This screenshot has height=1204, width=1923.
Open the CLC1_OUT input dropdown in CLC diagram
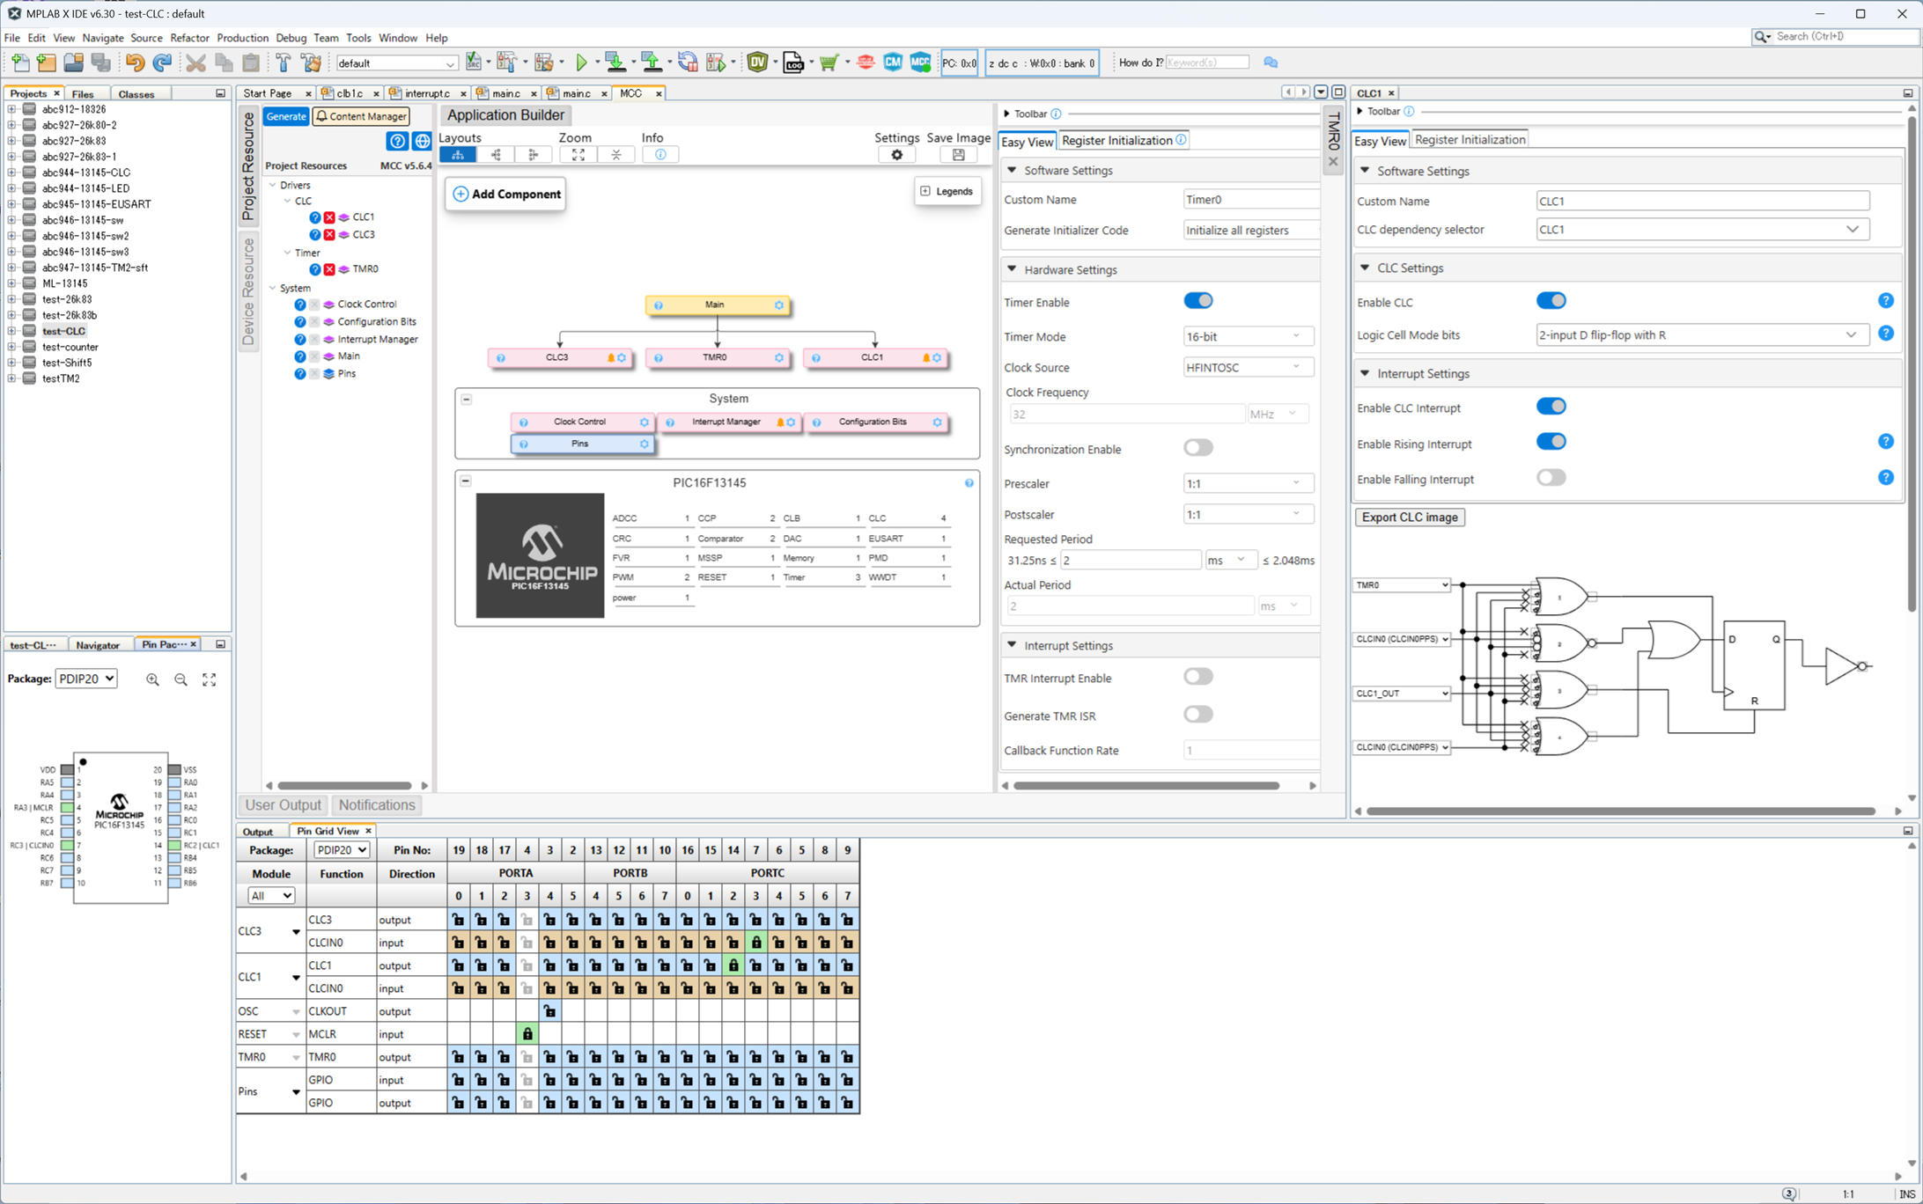point(1401,694)
